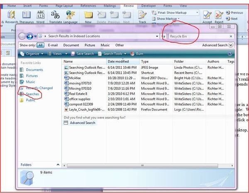
Task: Click Refresh icon beside address bar
Action: point(164,36)
